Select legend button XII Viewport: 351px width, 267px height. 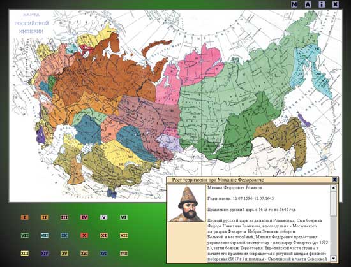124,235
